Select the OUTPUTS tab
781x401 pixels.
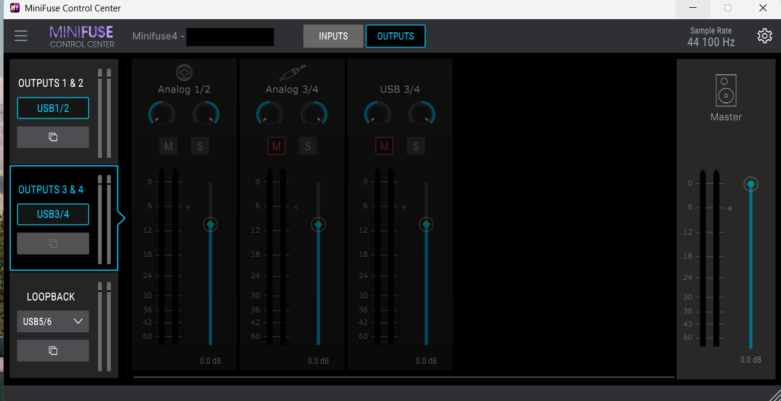click(395, 36)
